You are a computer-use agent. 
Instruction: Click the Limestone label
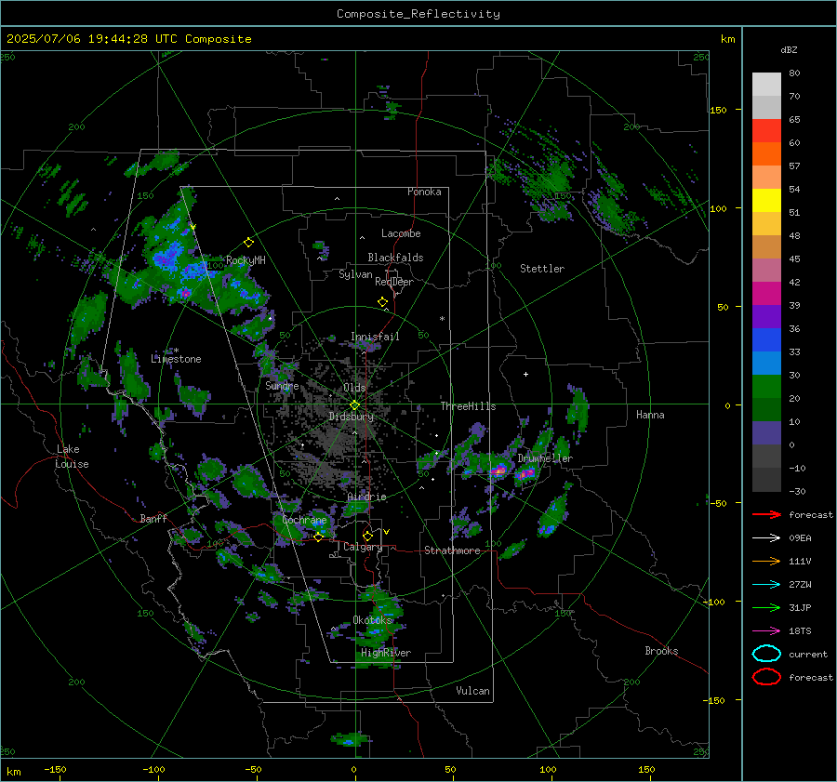(x=176, y=359)
